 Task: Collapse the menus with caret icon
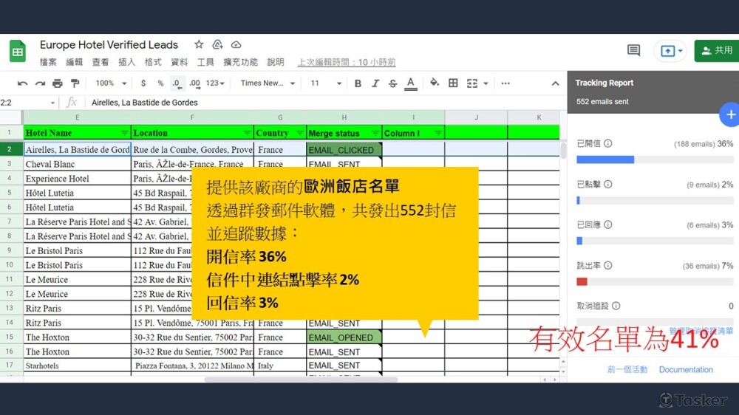pos(555,83)
